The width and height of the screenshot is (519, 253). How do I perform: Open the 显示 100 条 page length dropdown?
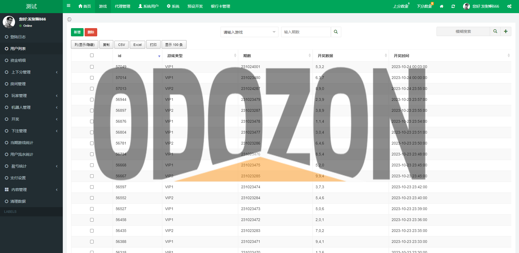tap(174, 45)
